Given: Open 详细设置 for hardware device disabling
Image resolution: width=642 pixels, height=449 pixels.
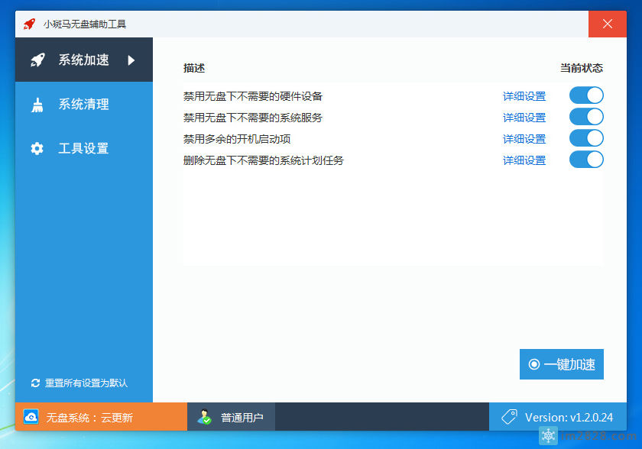Looking at the screenshot, I should (524, 95).
